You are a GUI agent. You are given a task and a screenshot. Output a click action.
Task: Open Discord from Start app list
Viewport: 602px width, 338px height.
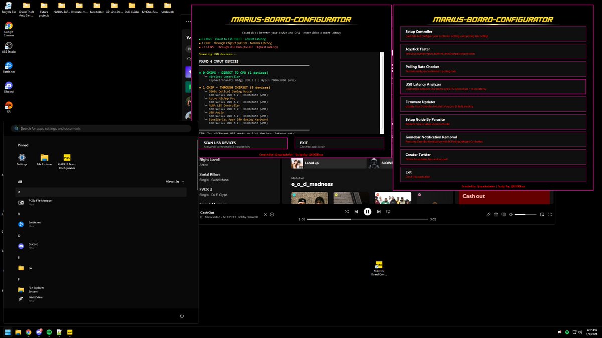(x=100, y=246)
